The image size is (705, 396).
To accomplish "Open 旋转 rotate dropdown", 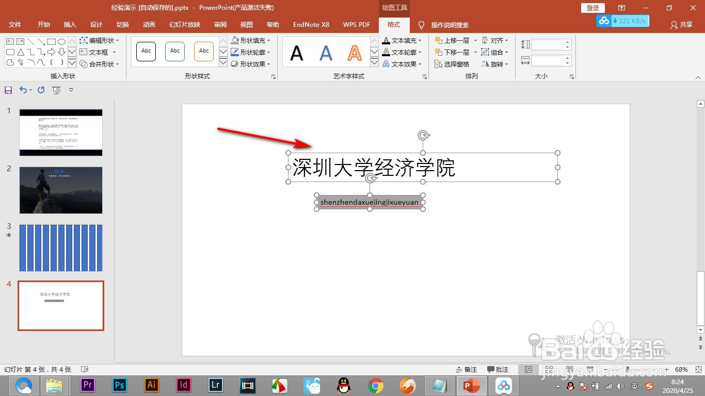I will coord(495,64).
